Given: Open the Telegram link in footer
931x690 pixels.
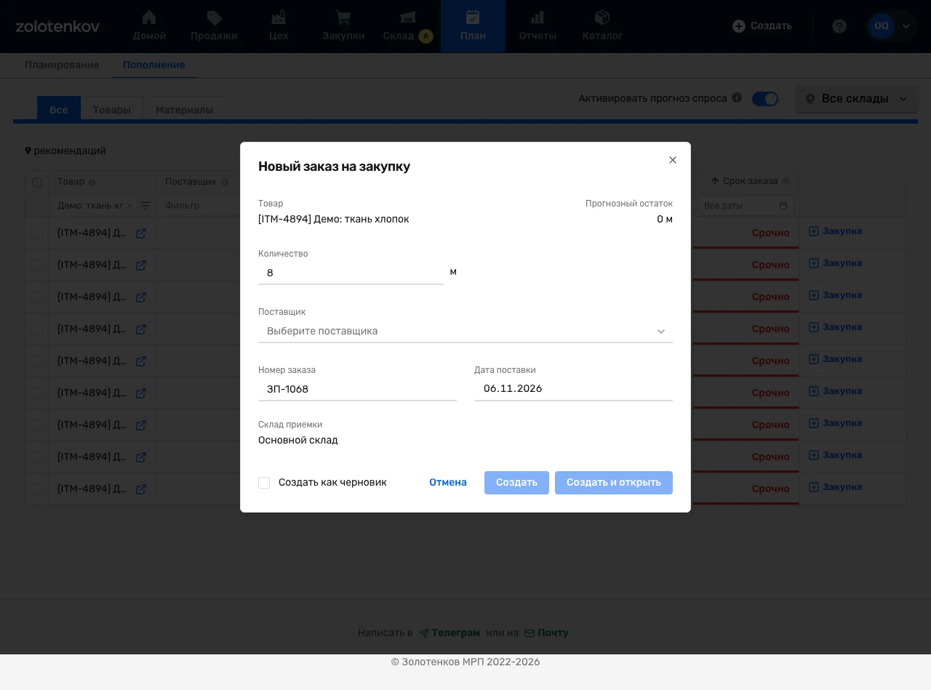Looking at the screenshot, I should click(449, 633).
